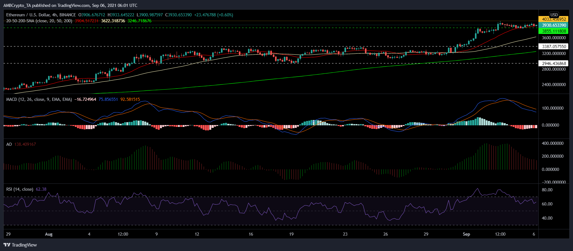The height and width of the screenshot is (251, 573).
Task: Click the 16 date label on time axis
Action: [251, 234]
